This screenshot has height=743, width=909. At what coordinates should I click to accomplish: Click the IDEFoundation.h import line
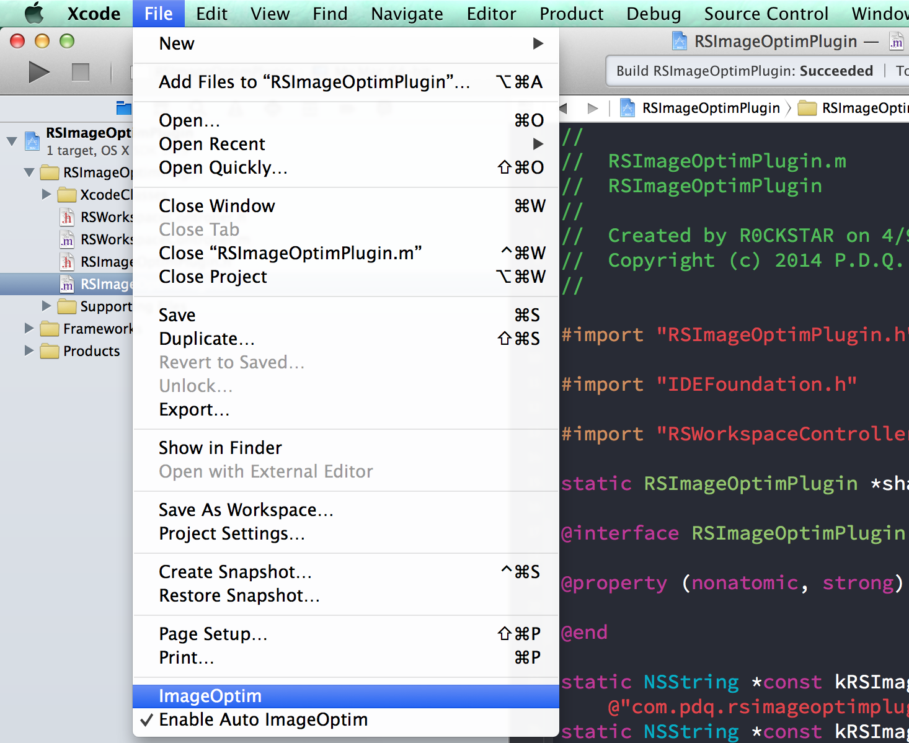click(x=709, y=385)
